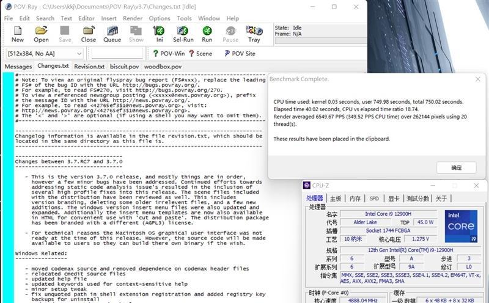
Task: Open the Text menu
Action: coord(66,18)
